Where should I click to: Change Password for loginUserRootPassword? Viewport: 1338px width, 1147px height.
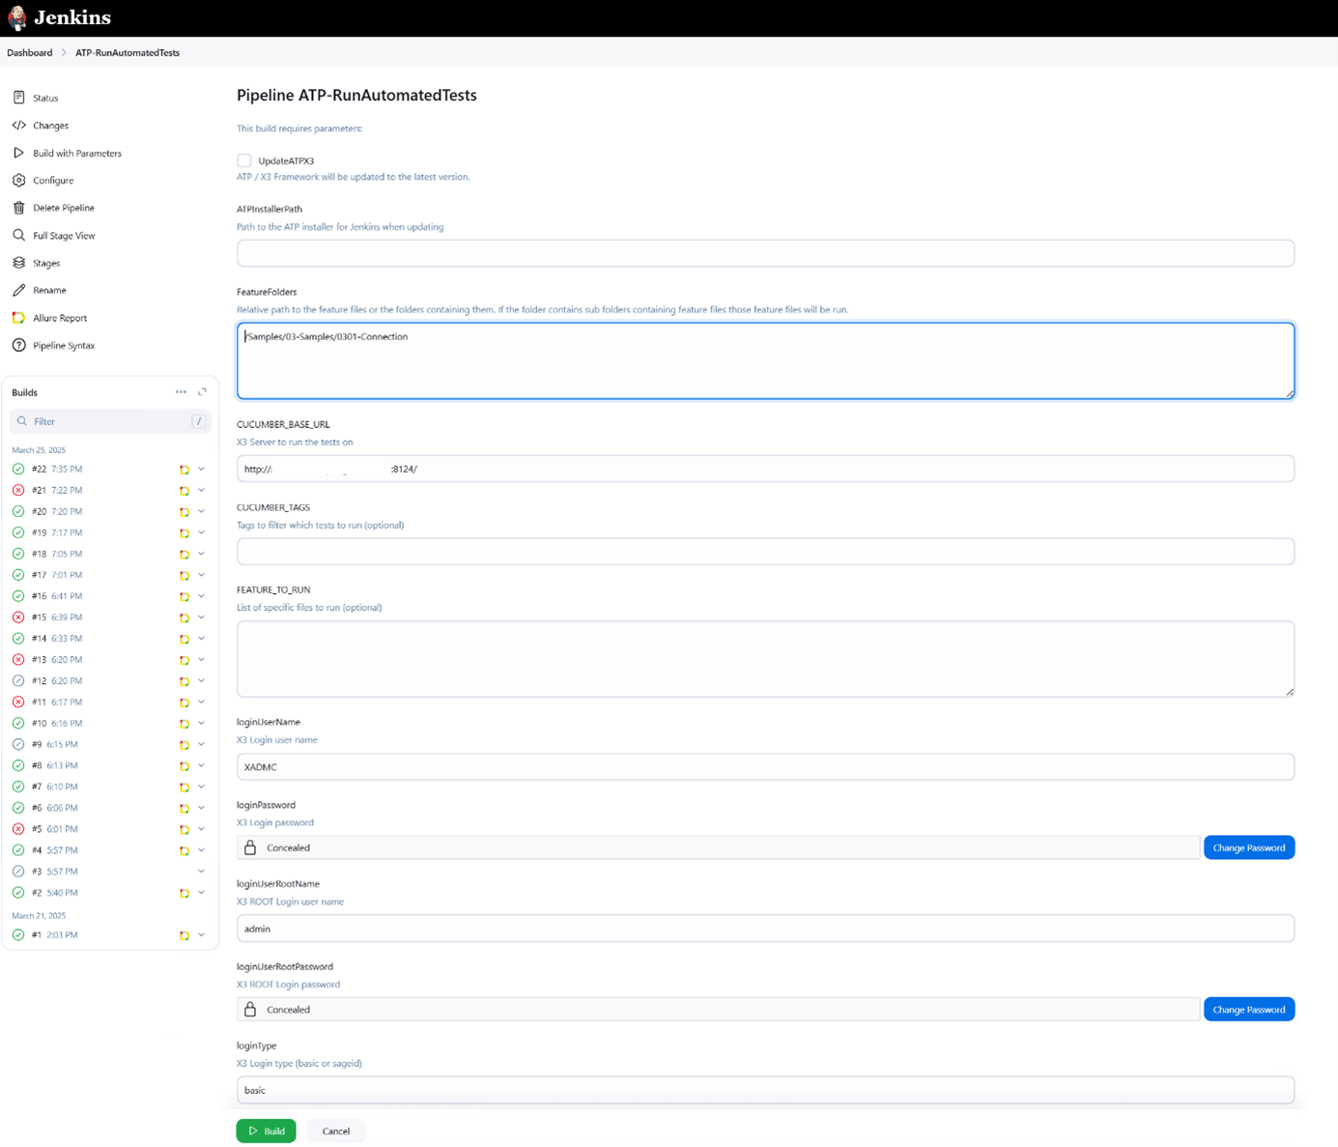coord(1249,1009)
